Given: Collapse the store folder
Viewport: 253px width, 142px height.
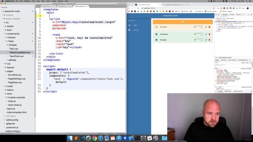Looking at the screenshot, I should (4, 94).
